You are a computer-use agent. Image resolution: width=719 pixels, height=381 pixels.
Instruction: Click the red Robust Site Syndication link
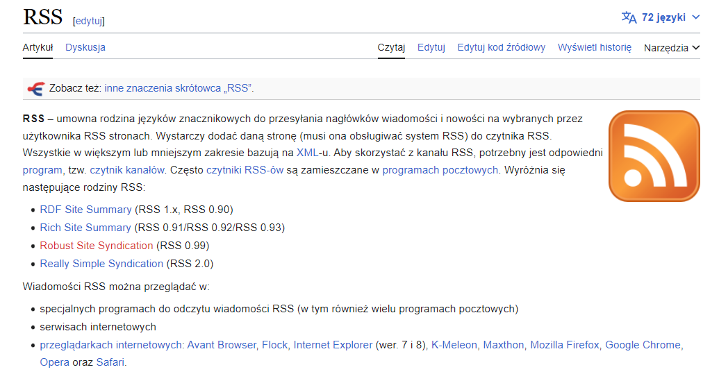click(97, 246)
